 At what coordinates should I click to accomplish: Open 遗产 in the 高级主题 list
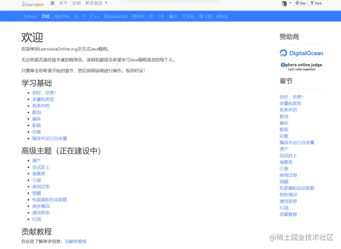(36, 161)
